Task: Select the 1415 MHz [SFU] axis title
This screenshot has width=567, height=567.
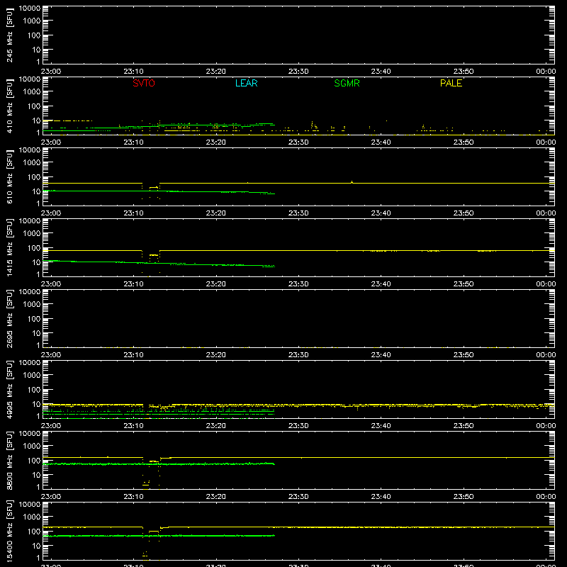Action: (x=9, y=247)
